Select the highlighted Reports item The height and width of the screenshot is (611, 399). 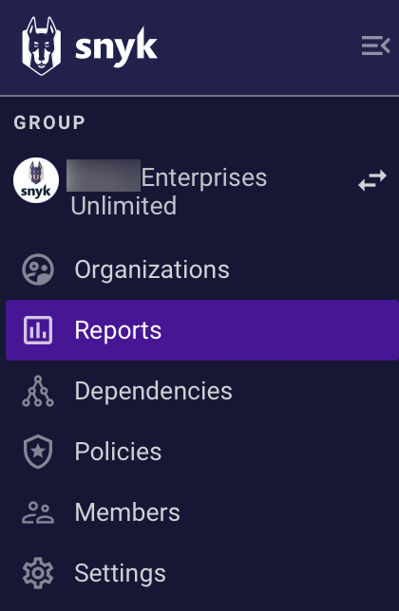(202, 330)
